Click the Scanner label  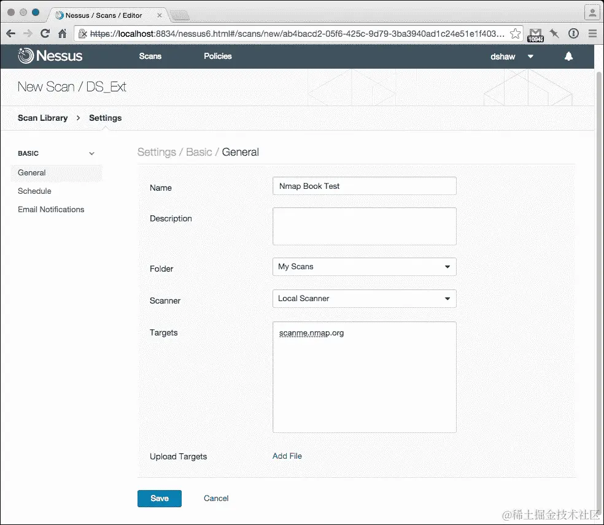coord(165,301)
